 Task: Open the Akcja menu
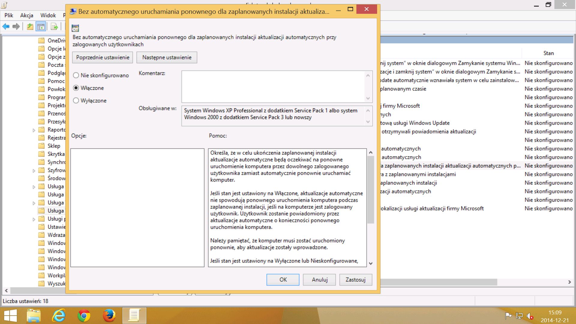26,15
